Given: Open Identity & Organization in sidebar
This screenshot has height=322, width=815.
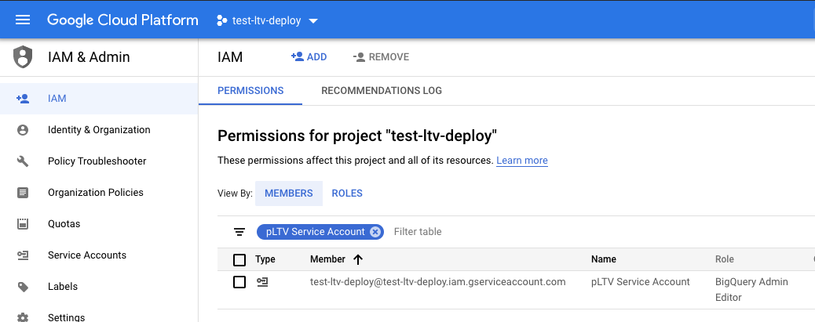Looking at the screenshot, I should pyautogui.click(x=99, y=130).
